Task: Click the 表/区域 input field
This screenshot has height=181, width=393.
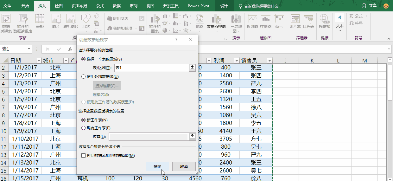Action: (151, 68)
